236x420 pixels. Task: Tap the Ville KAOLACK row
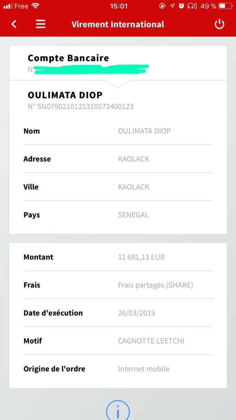(x=118, y=187)
